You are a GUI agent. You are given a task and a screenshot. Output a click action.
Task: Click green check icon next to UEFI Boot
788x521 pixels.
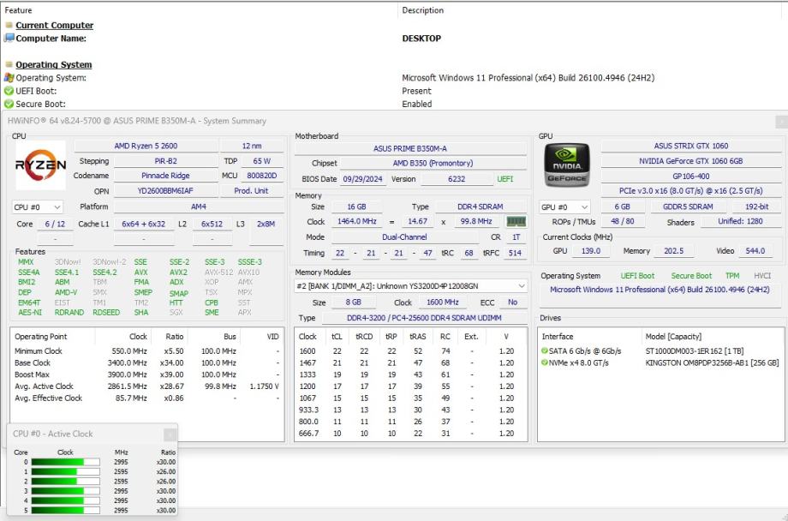[x=9, y=91]
